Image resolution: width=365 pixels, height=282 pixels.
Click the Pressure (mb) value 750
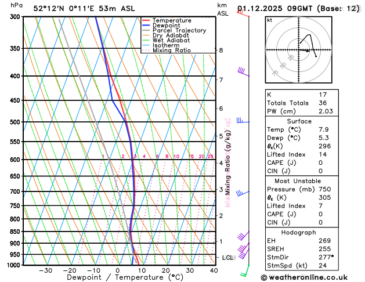tap(325, 189)
